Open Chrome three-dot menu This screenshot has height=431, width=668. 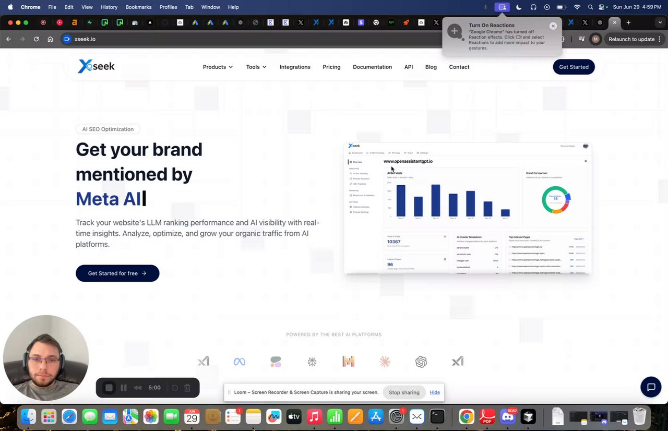(660, 39)
